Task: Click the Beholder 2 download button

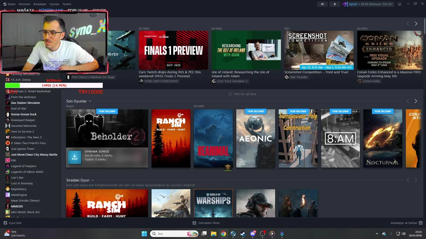Action: (75, 158)
